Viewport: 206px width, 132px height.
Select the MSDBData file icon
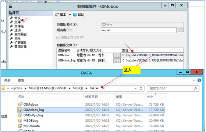[x=20, y=126]
